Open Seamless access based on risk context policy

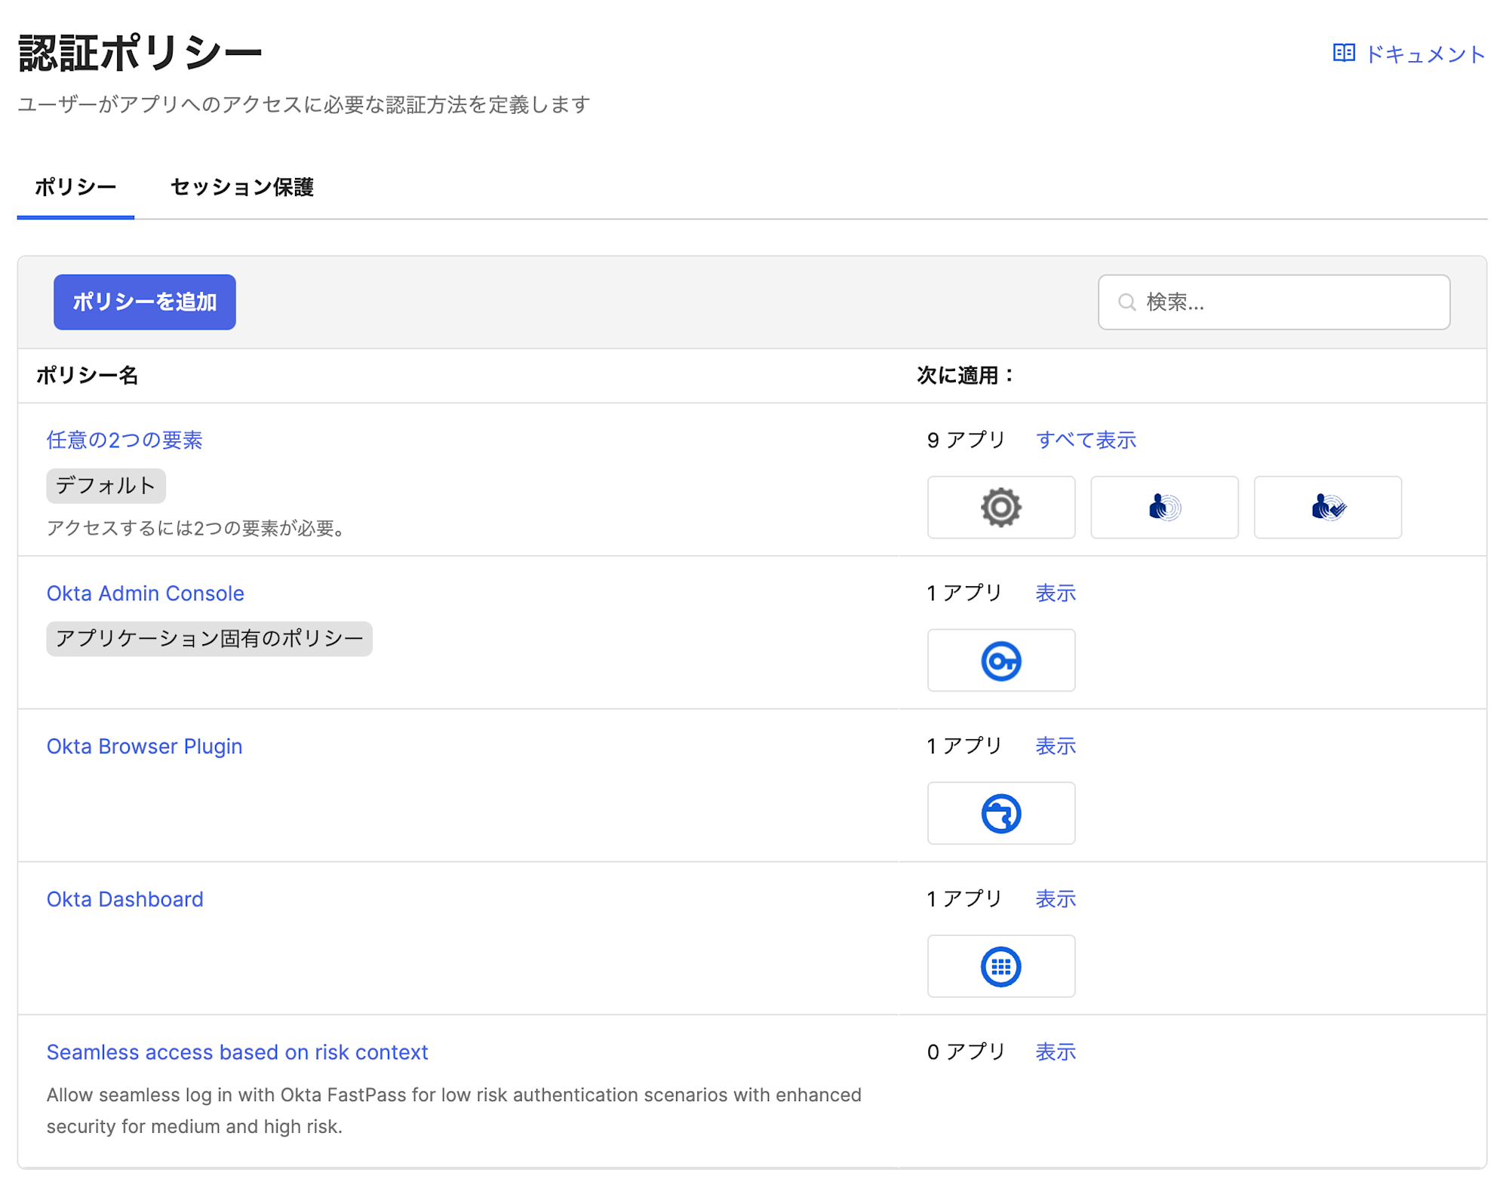(x=237, y=1052)
